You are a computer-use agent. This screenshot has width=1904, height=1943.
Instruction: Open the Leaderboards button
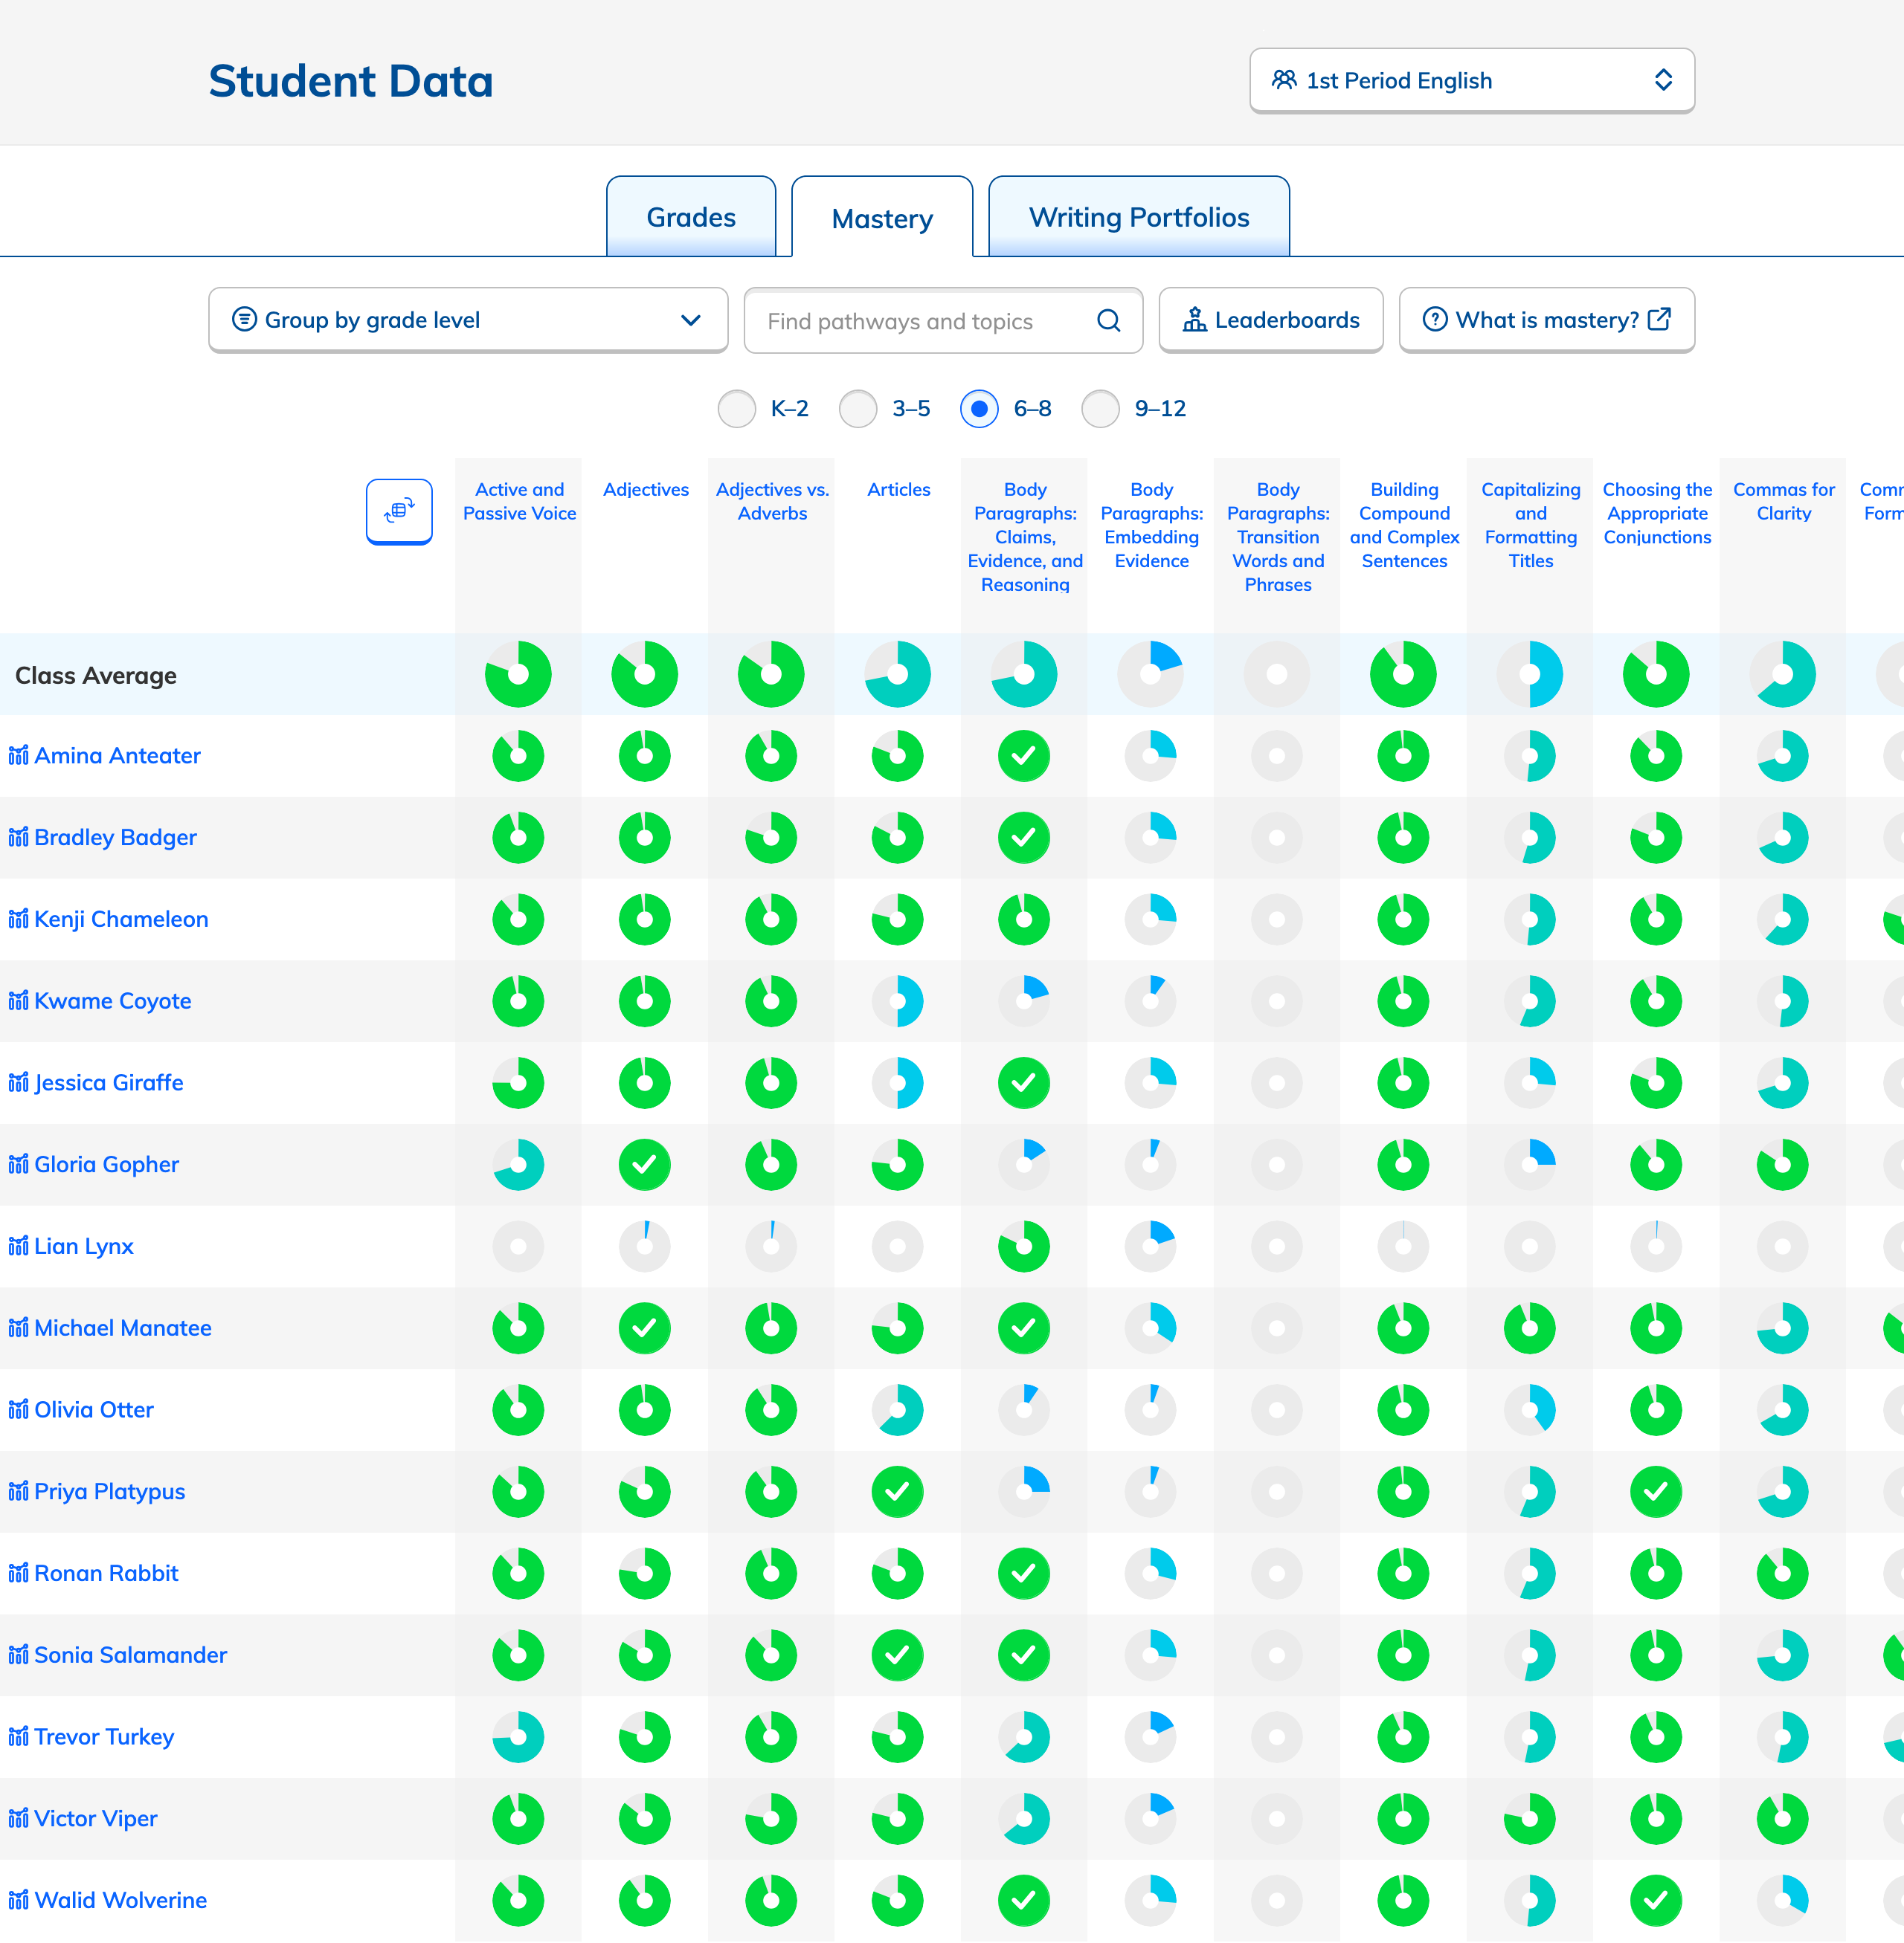[1270, 321]
